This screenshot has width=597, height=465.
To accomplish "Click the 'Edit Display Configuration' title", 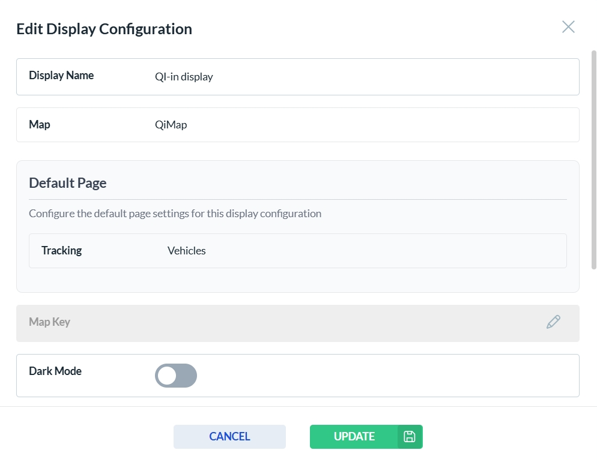I will 104,29.
